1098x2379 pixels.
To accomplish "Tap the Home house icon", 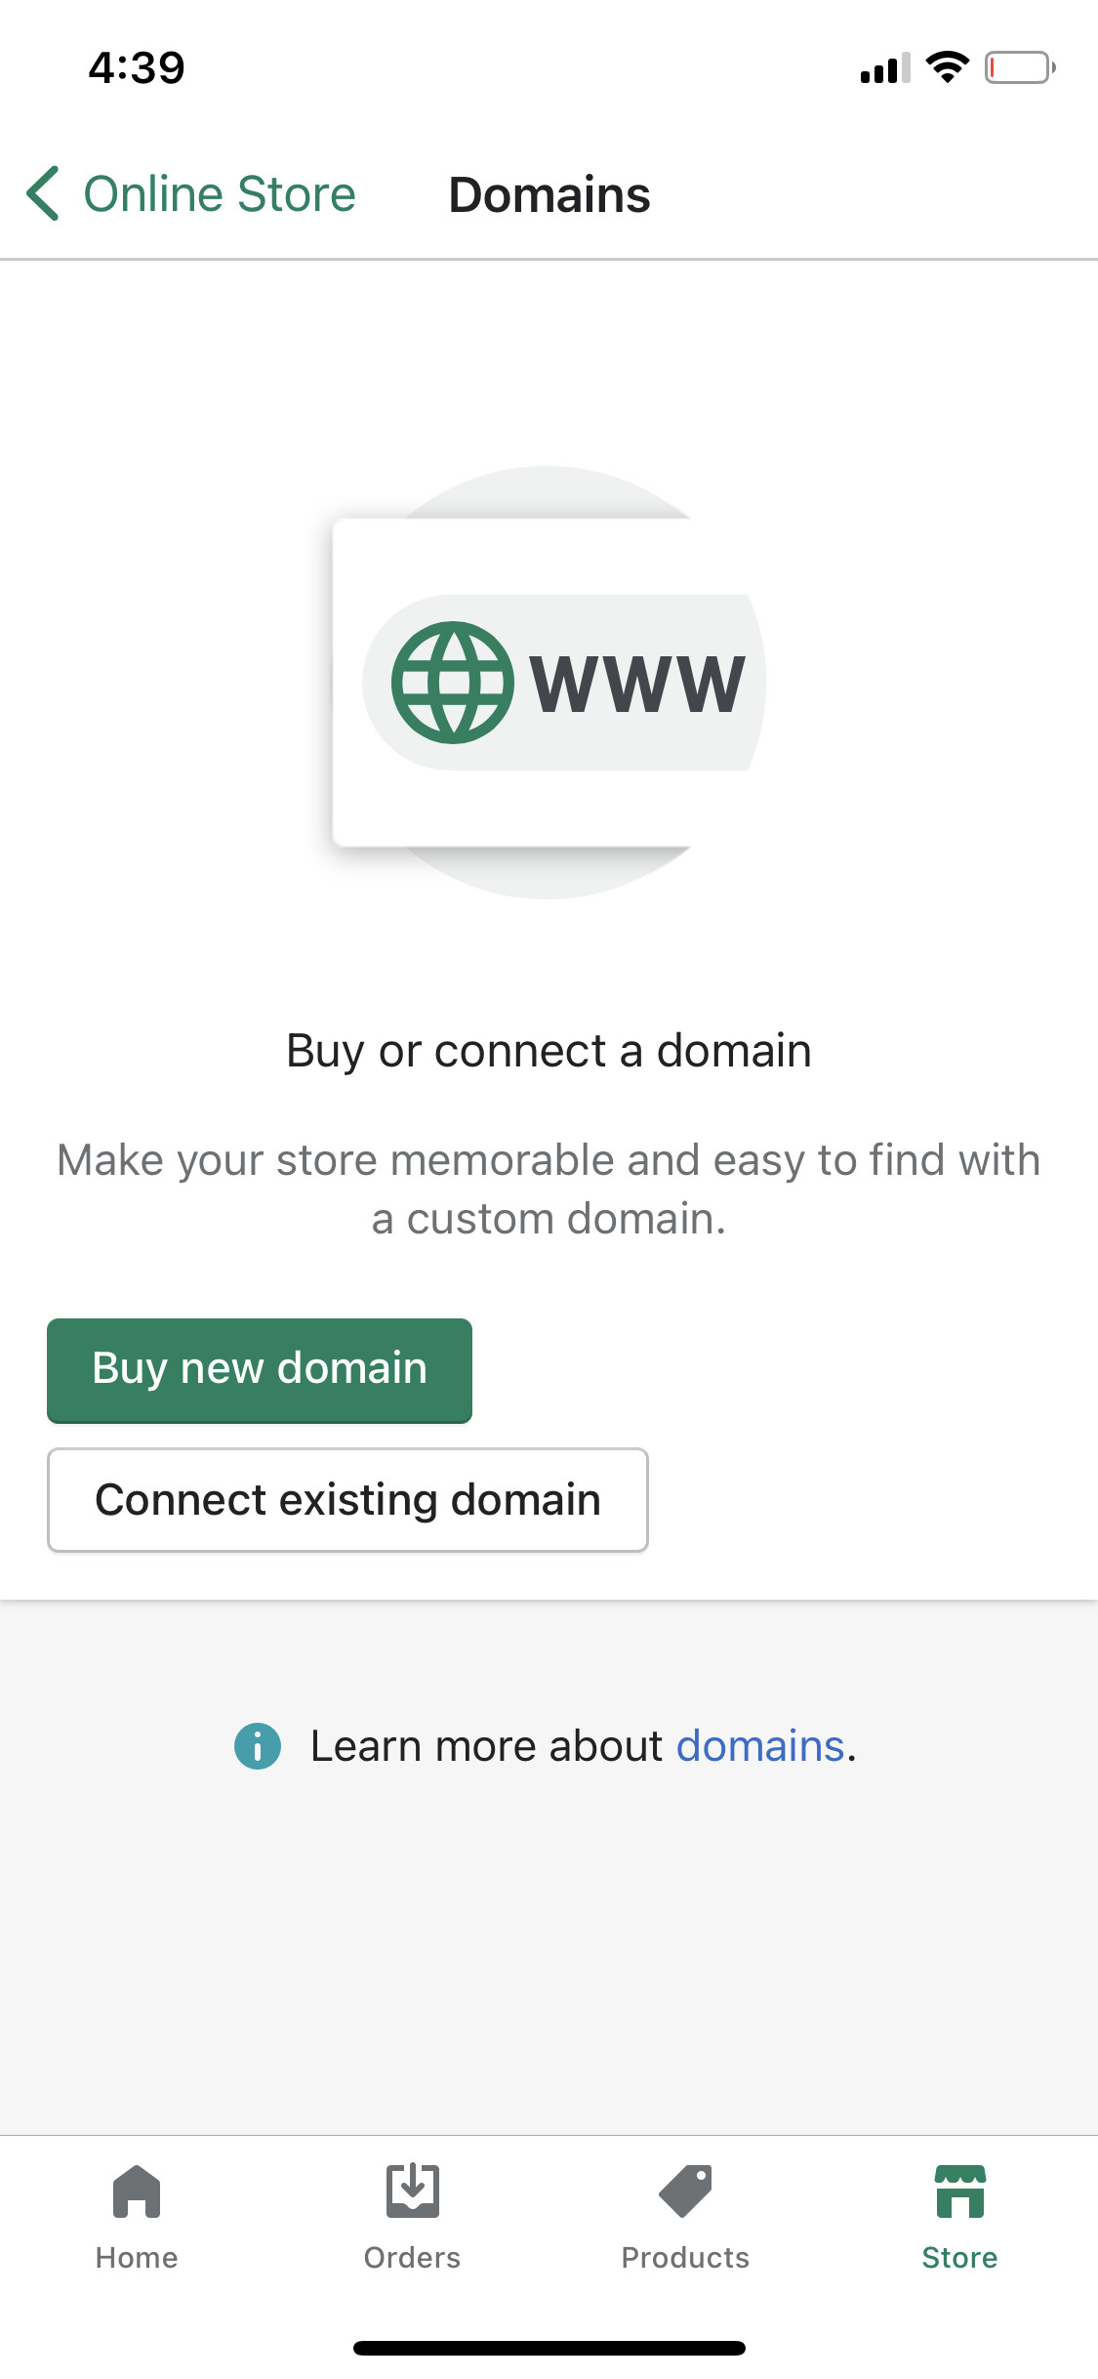I will [137, 2191].
